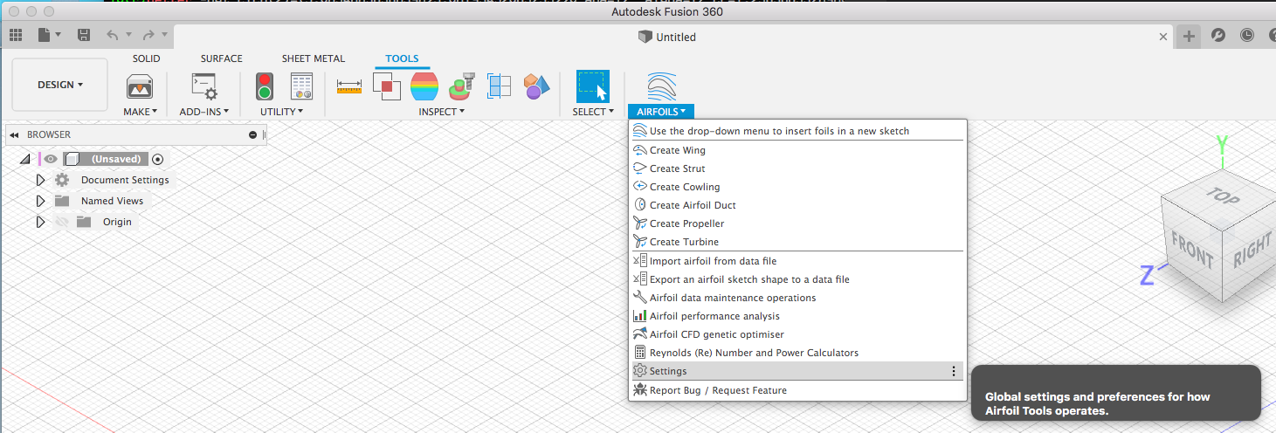Open Airfoil performance analysis
Image resolution: width=1276 pixels, height=433 pixels.
tap(796, 316)
